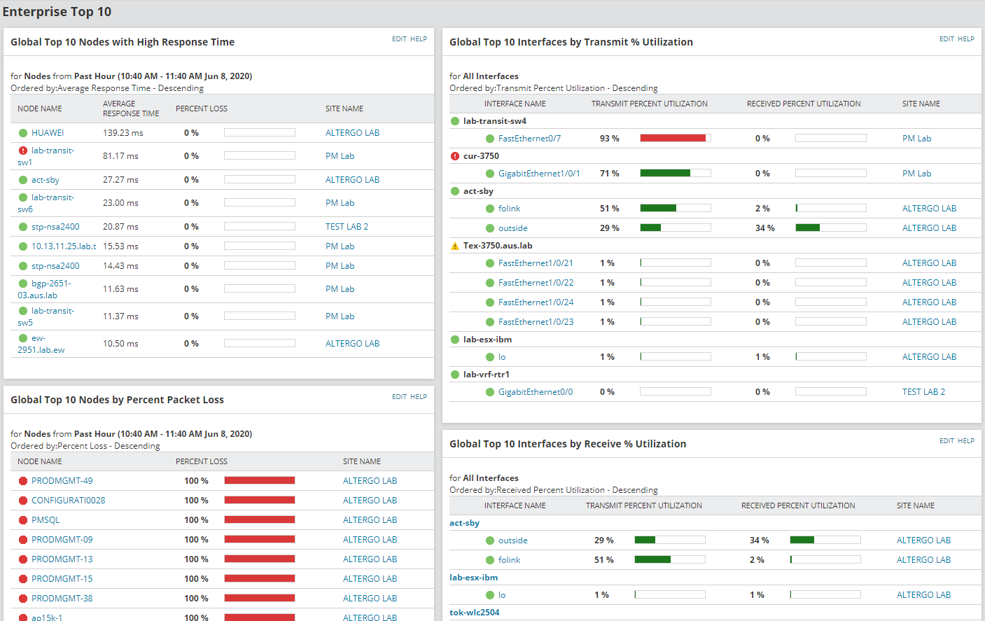Click the red 93% transmit bar for FastEthernet0/7
The image size is (985, 621).
676,139
